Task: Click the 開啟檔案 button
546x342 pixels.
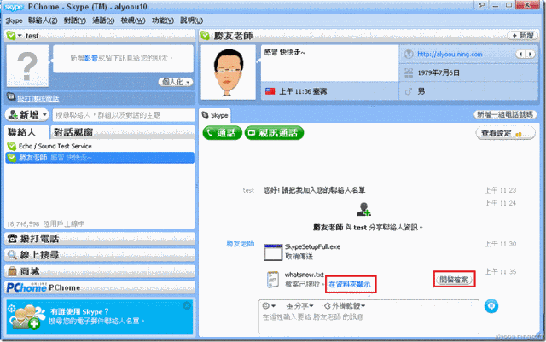Action: click(x=454, y=279)
